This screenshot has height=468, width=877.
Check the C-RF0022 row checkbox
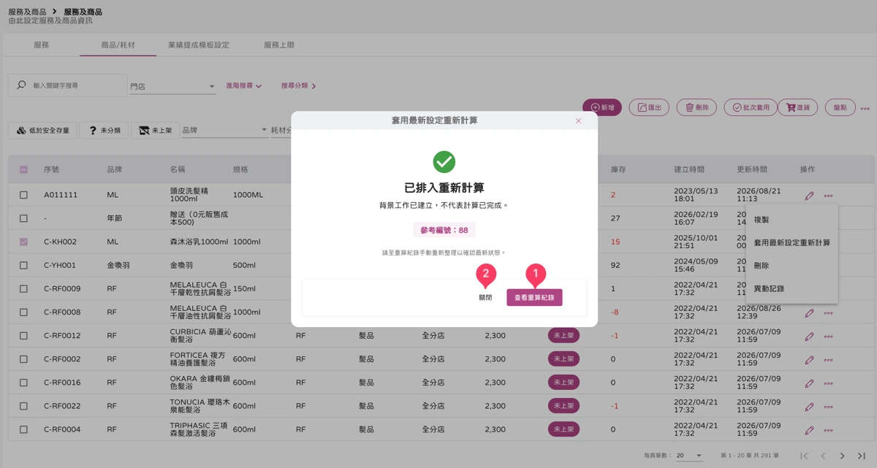point(23,406)
